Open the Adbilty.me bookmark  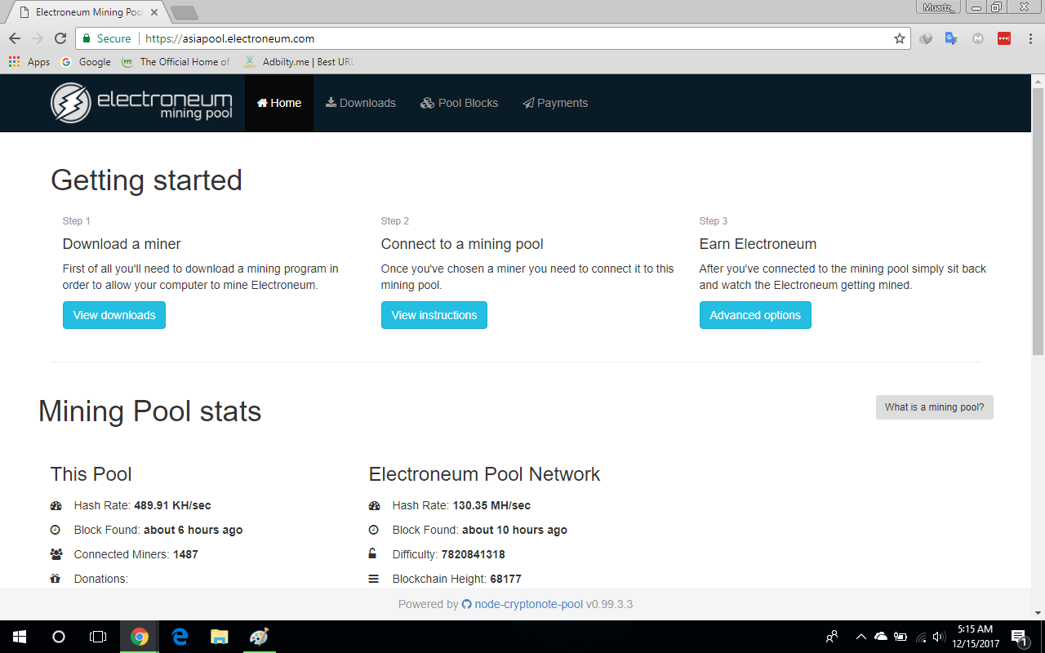tap(299, 61)
